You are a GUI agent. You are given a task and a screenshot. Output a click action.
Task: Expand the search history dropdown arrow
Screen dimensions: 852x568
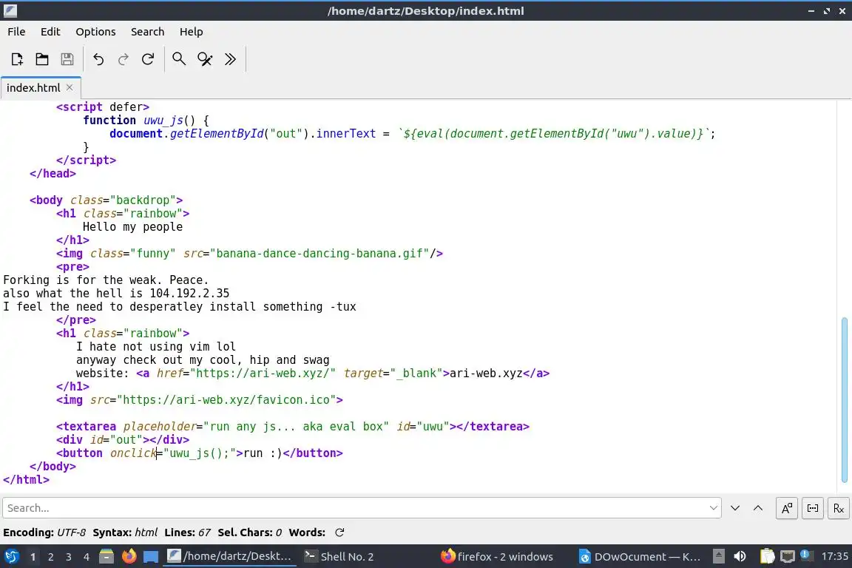point(714,507)
